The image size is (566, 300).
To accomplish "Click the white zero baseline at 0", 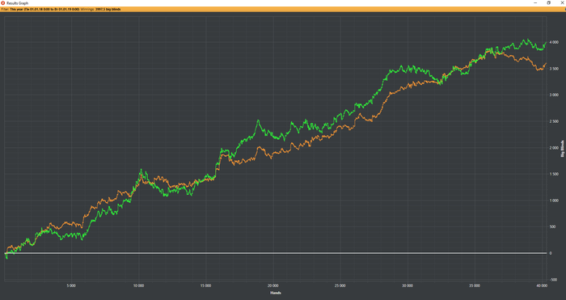I will [276, 253].
